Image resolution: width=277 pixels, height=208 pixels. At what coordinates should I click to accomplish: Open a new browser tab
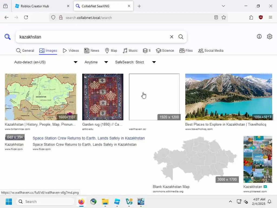tap(139, 6)
